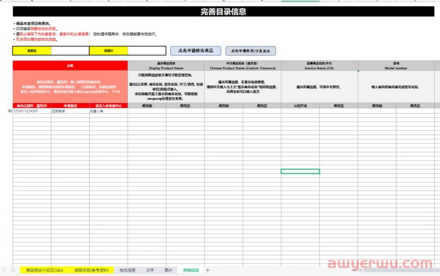Screen dimensions: 440x276
Task: Click the Model number header
Action: click(396, 66)
